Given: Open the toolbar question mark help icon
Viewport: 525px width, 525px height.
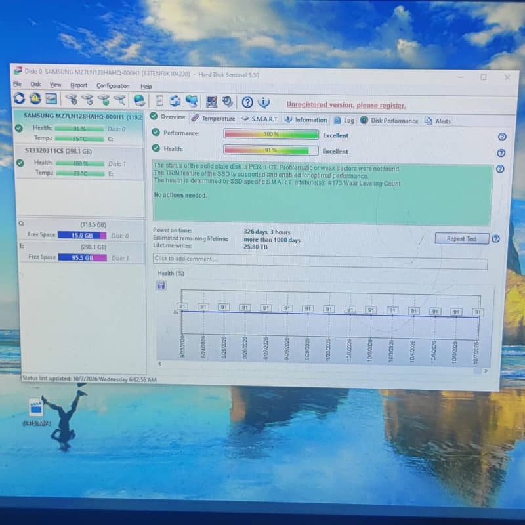Looking at the screenshot, I should (x=247, y=102).
